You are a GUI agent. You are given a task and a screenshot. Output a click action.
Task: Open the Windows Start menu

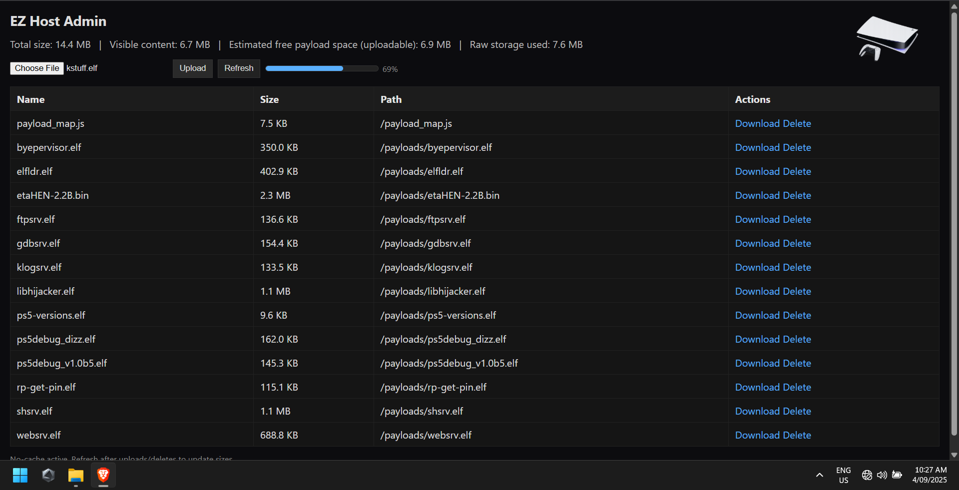tap(20, 475)
